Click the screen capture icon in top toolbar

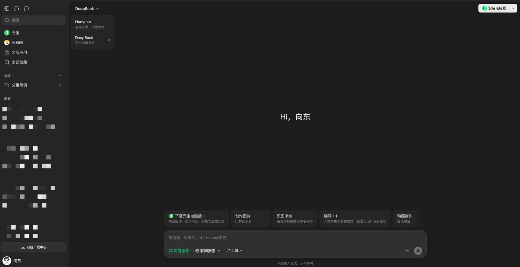[27, 8]
